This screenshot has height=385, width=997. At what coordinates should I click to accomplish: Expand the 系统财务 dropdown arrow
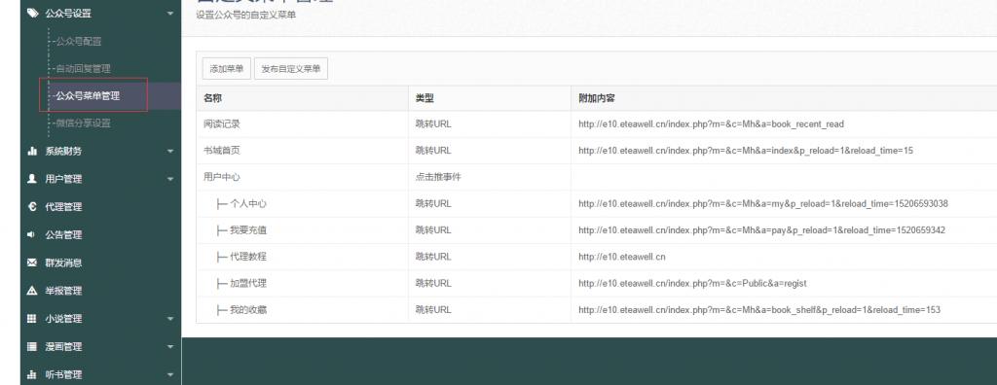click(x=169, y=152)
